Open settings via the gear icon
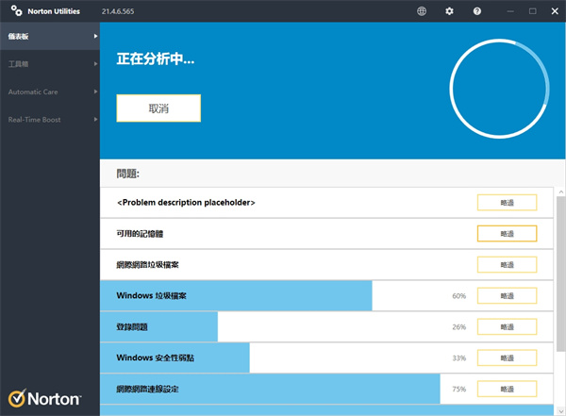This screenshot has height=416, width=566. pyautogui.click(x=449, y=11)
